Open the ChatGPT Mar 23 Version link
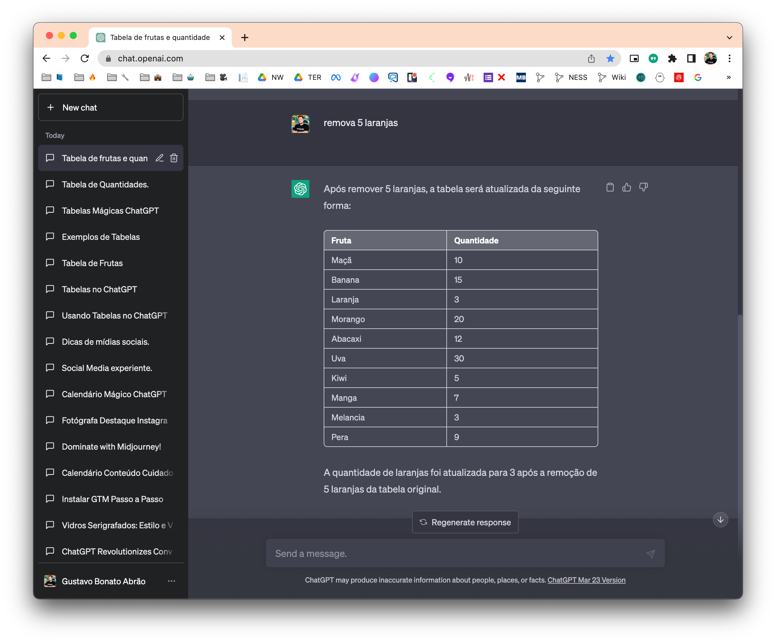 pyautogui.click(x=586, y=580)
